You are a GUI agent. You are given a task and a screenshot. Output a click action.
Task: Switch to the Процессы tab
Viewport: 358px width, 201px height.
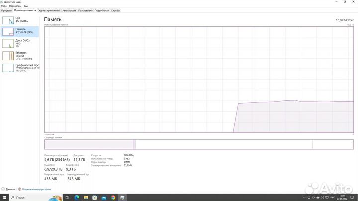[6, 10]
